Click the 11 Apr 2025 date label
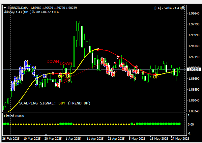Image resolution: width=202 pixels, height=143 pixels. 95,139
